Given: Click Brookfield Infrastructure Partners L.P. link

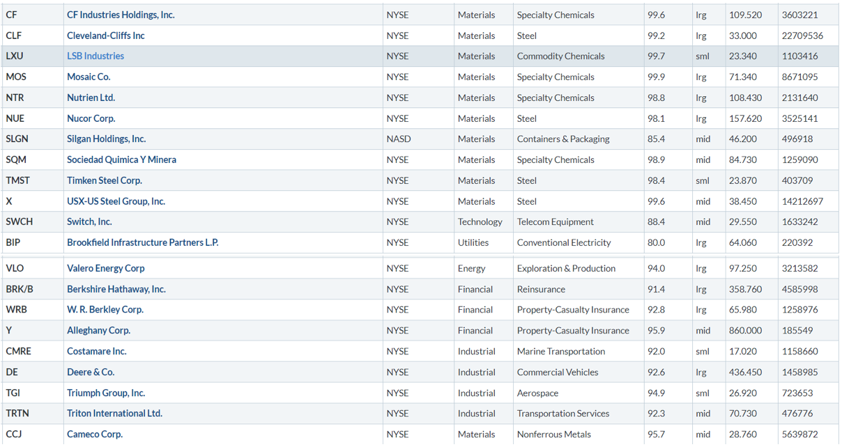Looking at the screenshot, I should [x=142, y=243].
